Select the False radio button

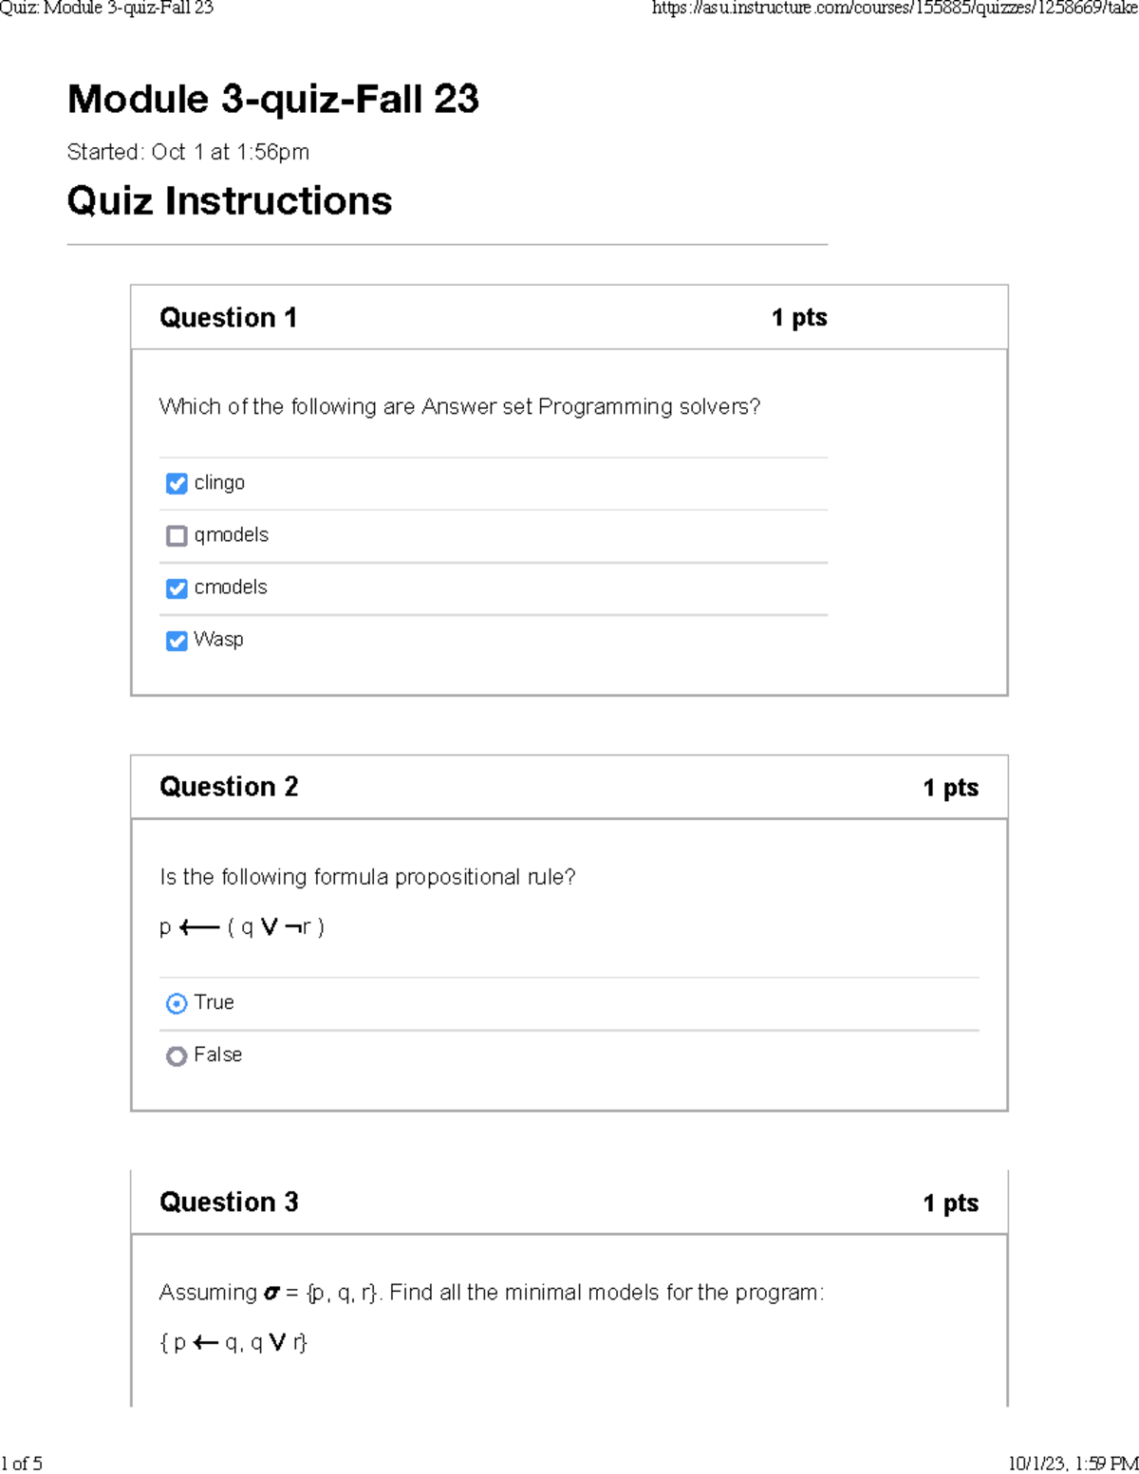(177, 1055)
